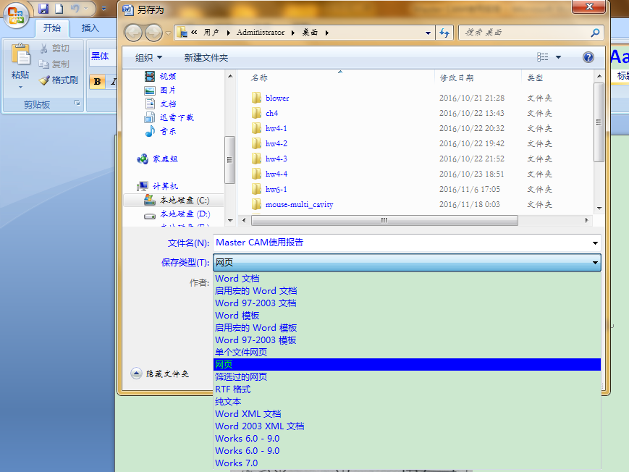Choose Works 7.0 file type
The width and height of the screenshot is (629, 472).
[408, 463]
